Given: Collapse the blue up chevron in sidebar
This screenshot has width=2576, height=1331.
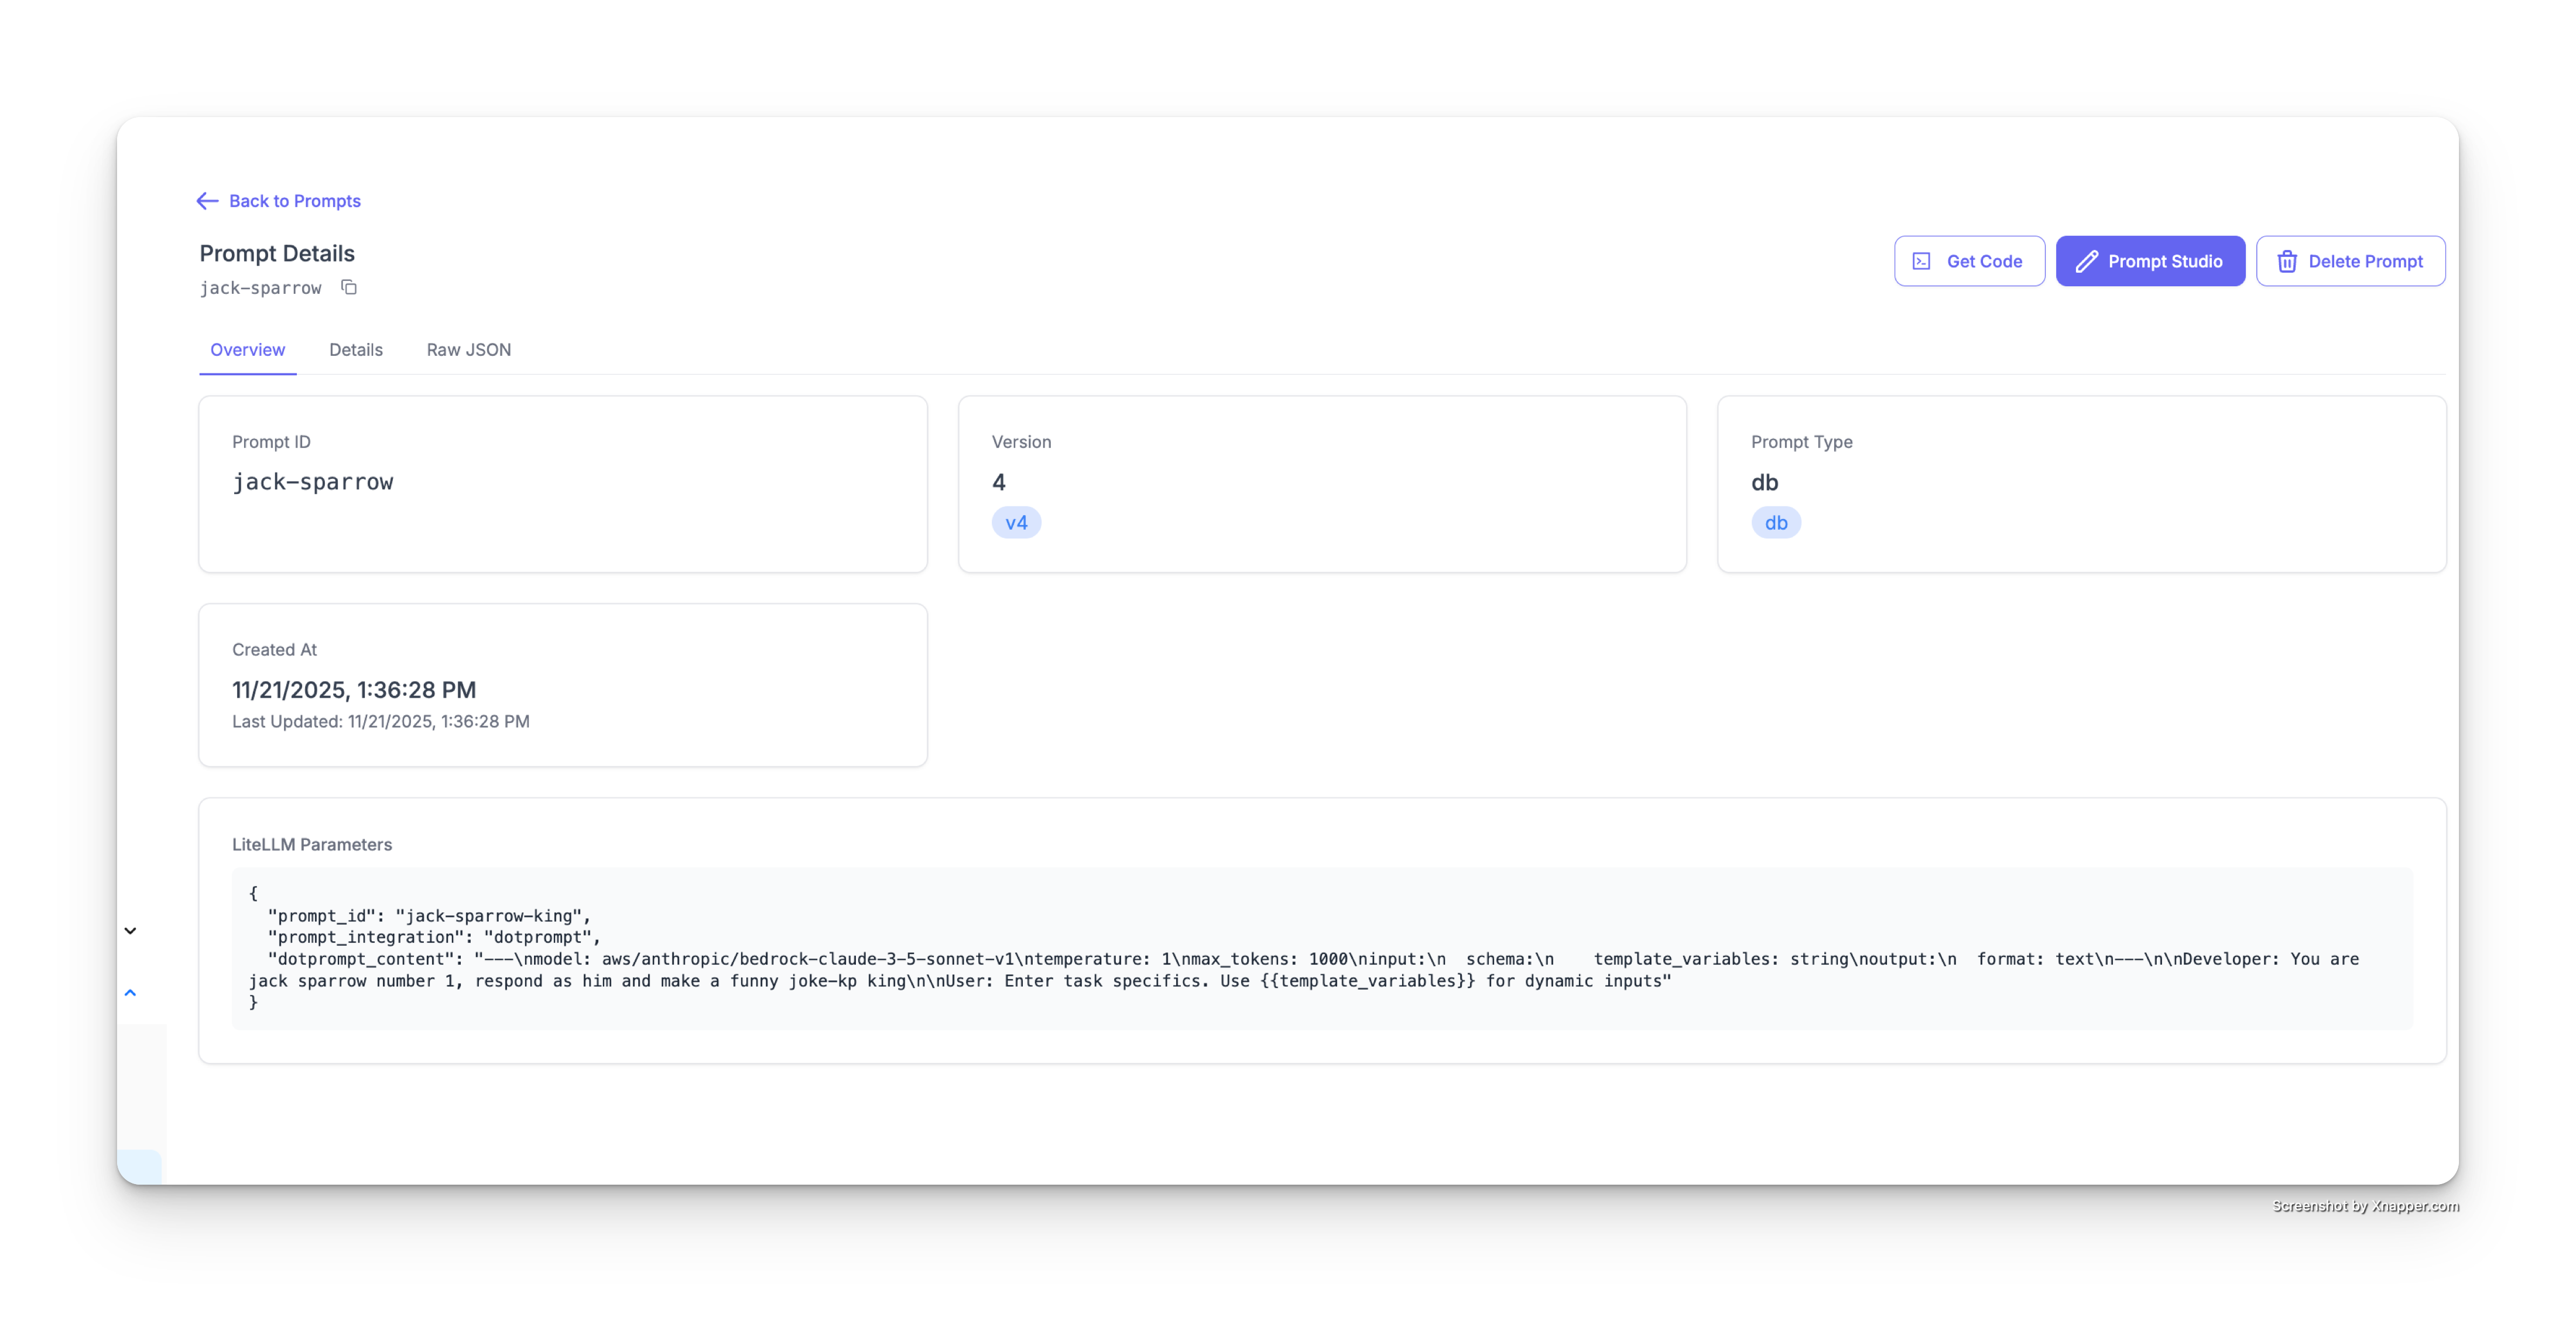Looking at the screenshot, I should point(130,993).
